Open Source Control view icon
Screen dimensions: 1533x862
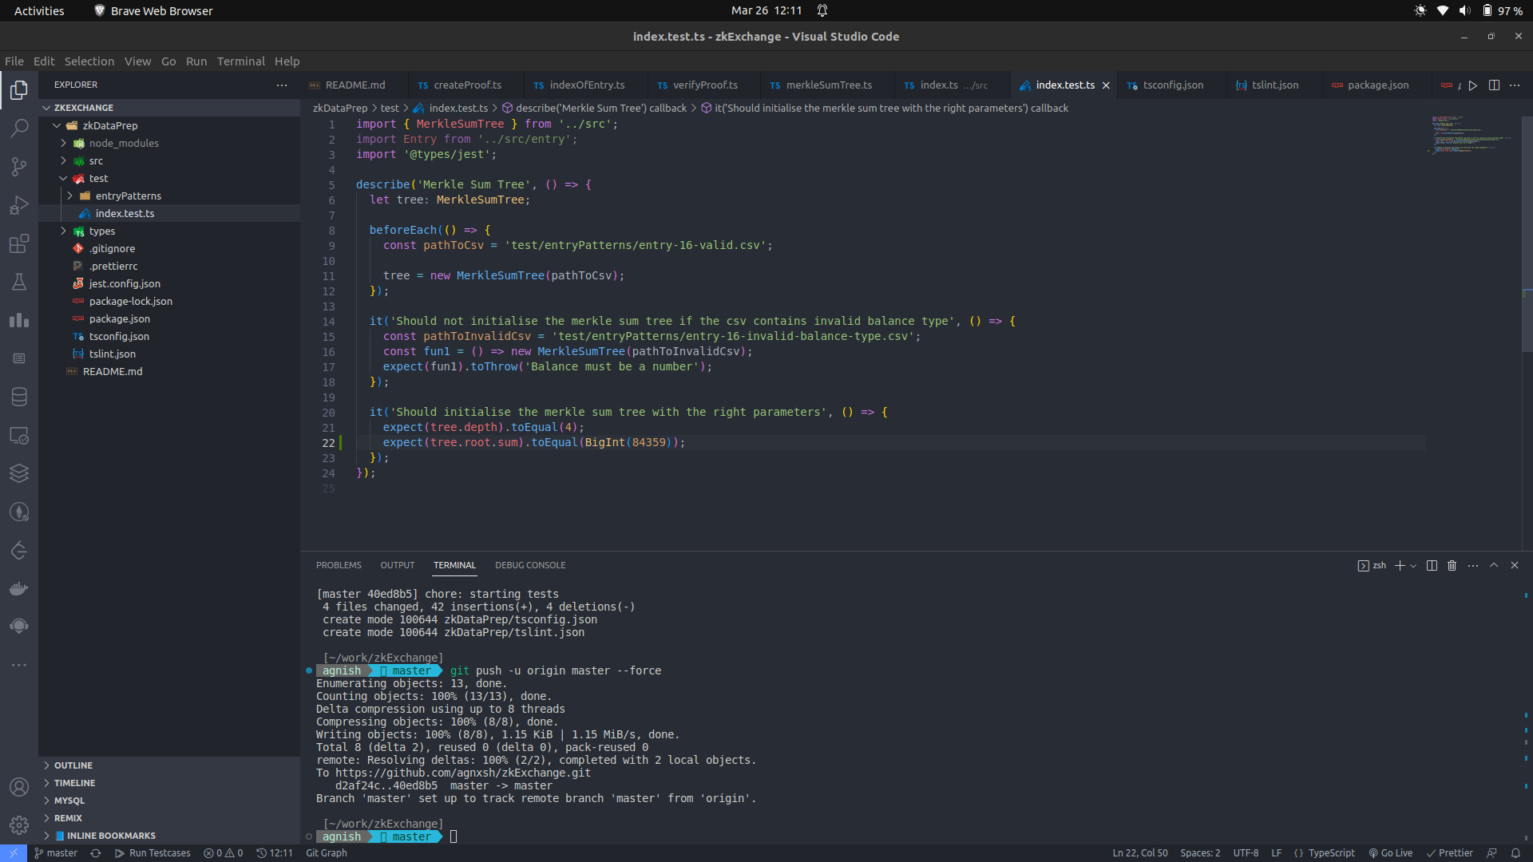19,166
